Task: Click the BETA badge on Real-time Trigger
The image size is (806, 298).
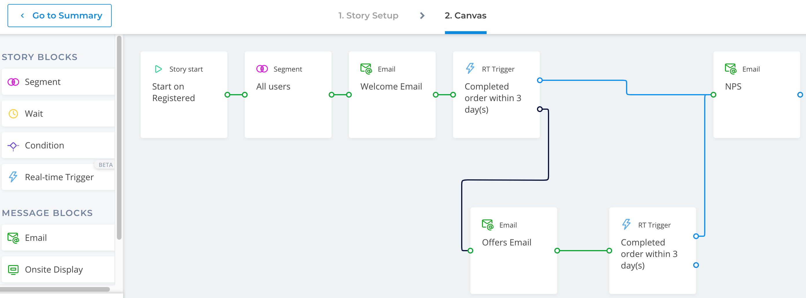Action: [105, 165]
